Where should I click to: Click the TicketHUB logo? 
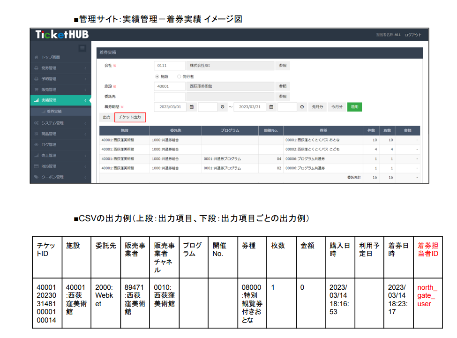click(x=61, y=35)
